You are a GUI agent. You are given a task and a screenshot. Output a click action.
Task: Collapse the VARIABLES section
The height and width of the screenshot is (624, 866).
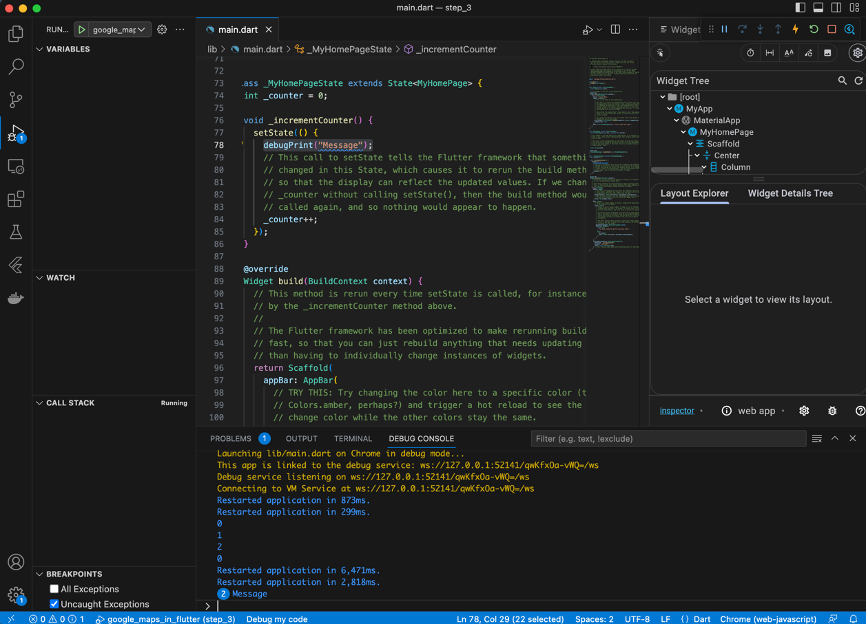40,50
